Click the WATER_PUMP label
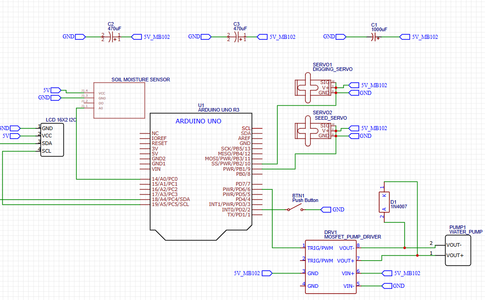This screenshot has height=300, width=485. coord(466,232)
